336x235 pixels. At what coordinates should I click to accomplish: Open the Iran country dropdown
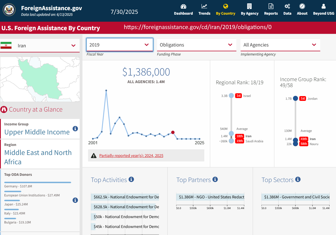[x=40, y=45]
